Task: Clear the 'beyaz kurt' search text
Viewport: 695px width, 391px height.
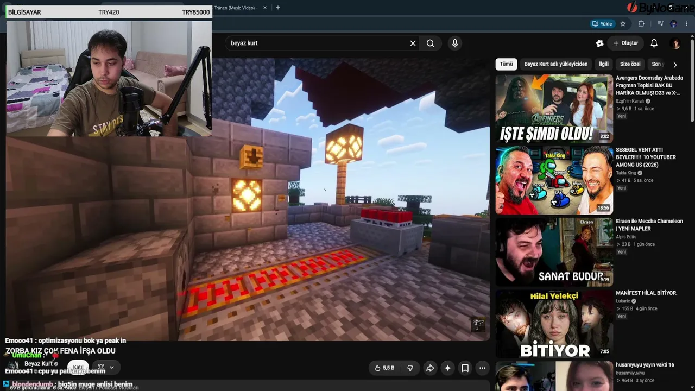Action: tap(413, 43)
